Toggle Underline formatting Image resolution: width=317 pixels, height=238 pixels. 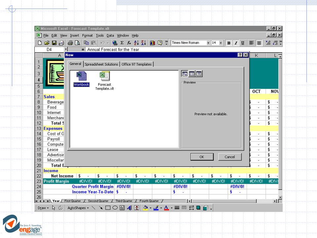click(x=243, y=43)
